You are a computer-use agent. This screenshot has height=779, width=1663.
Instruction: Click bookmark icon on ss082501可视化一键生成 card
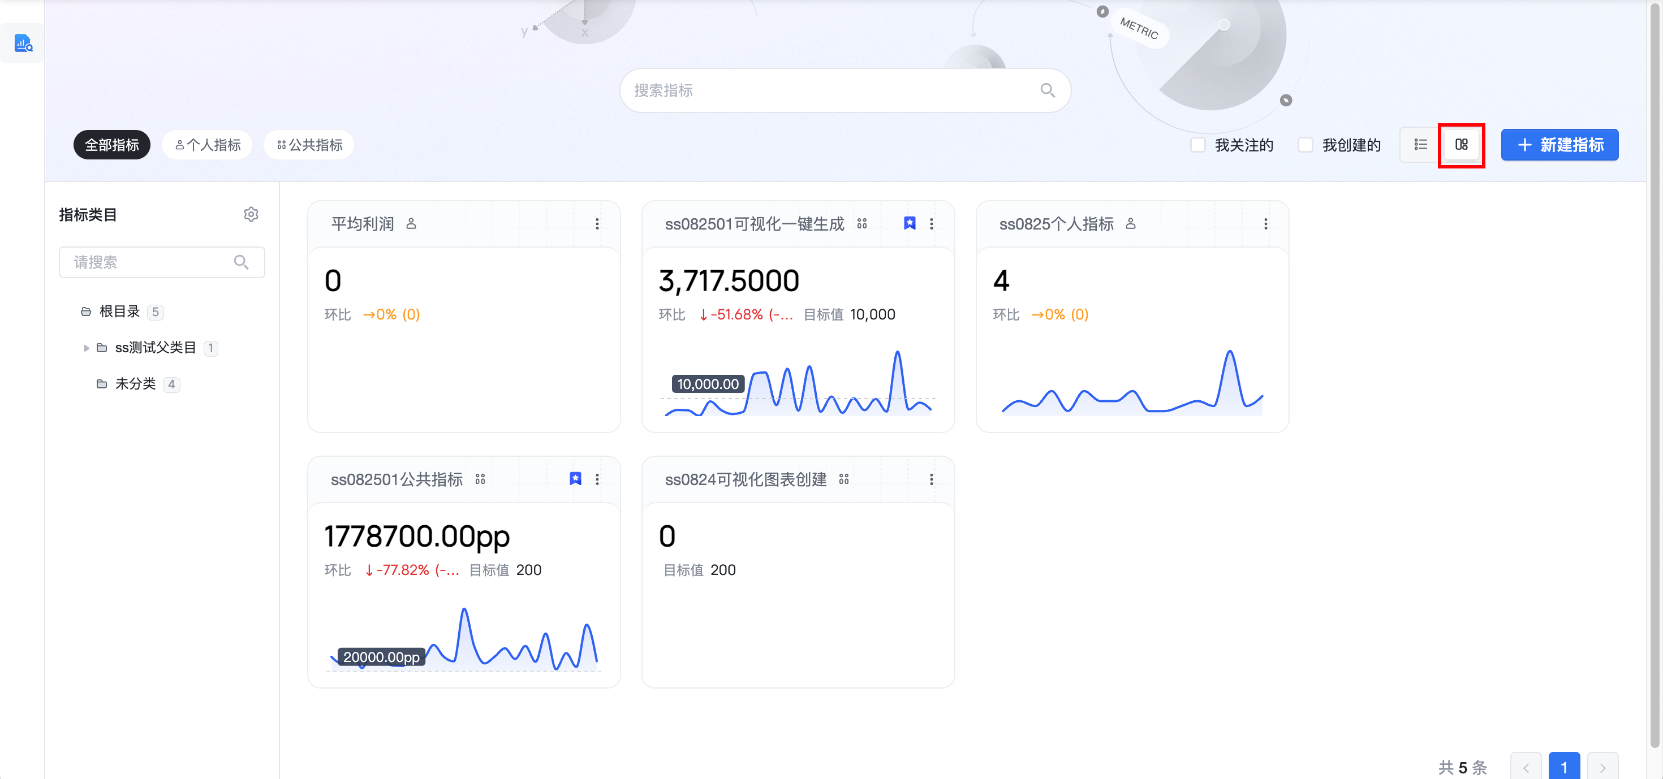coord(909,223)
